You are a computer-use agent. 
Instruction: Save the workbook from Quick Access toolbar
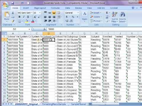click(13, 3)
